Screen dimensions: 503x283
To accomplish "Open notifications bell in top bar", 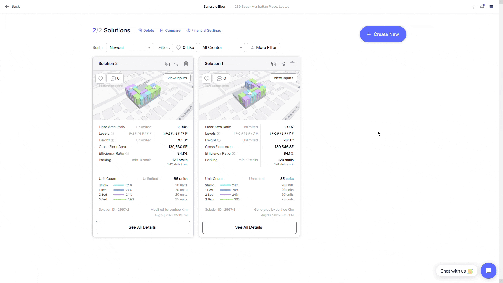I will click(x=482, y=7).
